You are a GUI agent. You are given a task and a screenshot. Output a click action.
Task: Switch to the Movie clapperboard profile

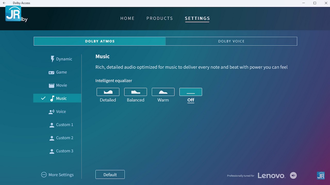[x=58, y=85]
